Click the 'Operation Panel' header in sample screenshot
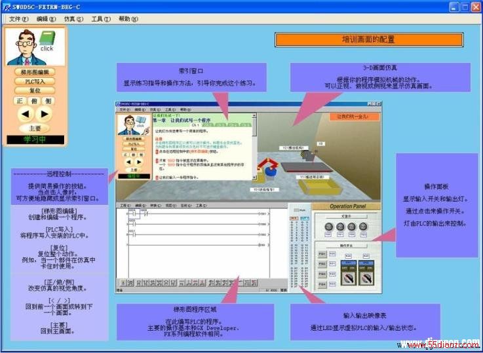The image size is (483, 353). pyautogui.click(x=347, y=206)
